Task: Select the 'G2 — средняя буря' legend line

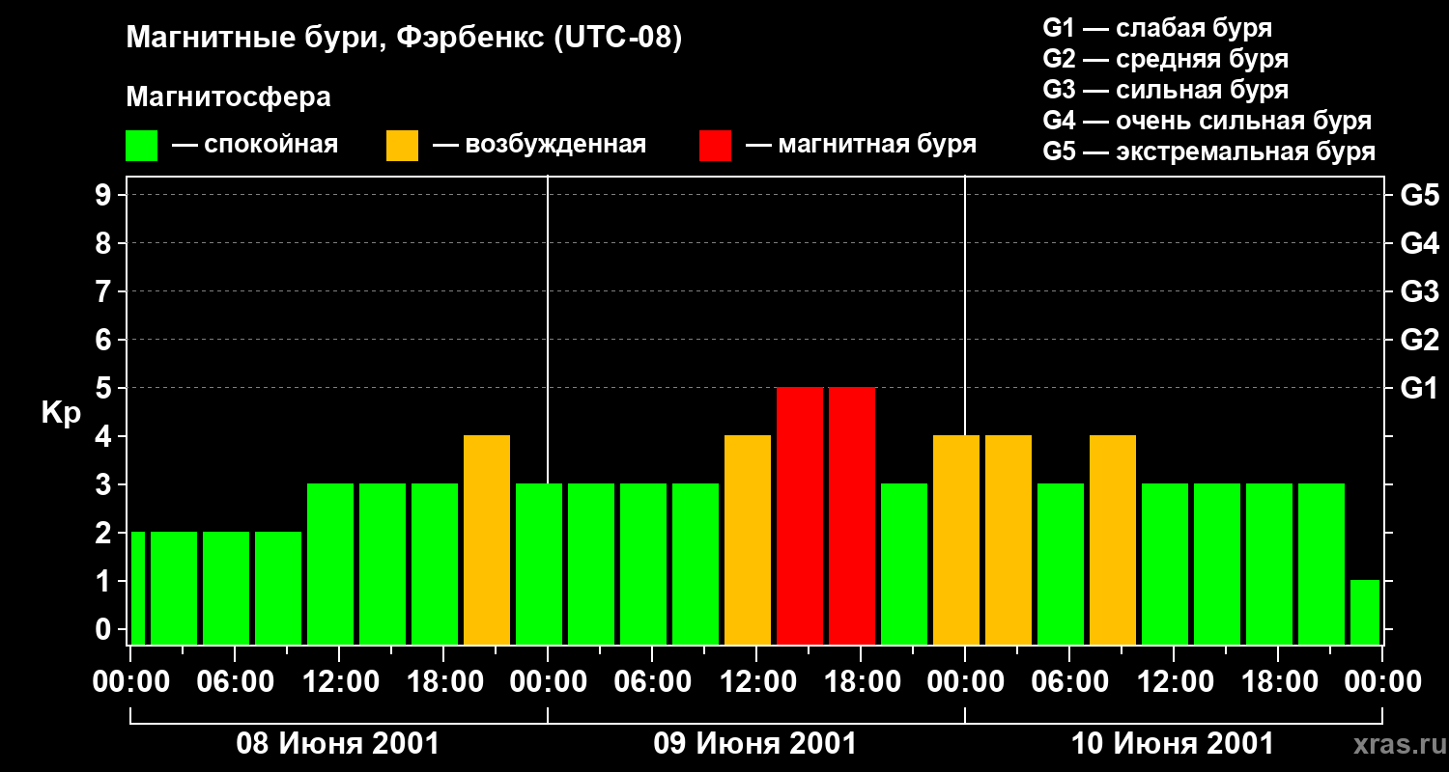Action: [x=1165, y=59]
